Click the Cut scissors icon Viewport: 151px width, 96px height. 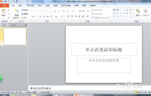(x=9, y=10)
